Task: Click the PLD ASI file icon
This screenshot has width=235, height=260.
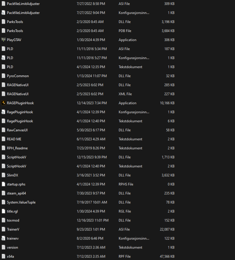Action: pos(3,49)
